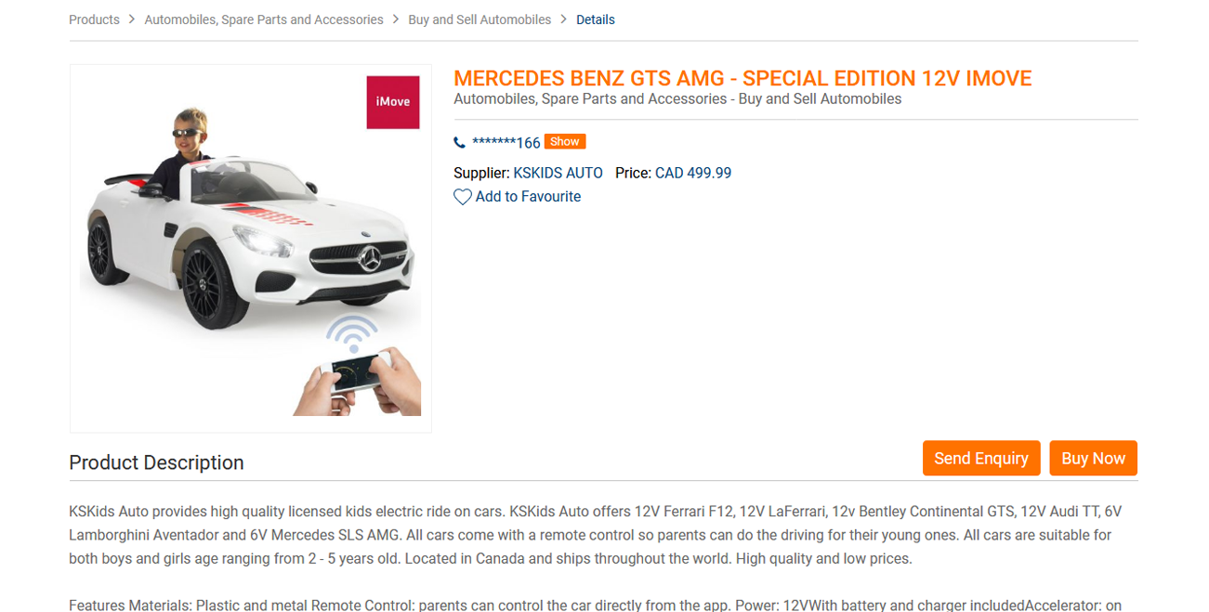Image resolution: width=1209 pixels, height=612 pixels.
Task: Click the chevron before Buy and Sell Automobiles
Action: pyautogui.click(x=396, y=20)
